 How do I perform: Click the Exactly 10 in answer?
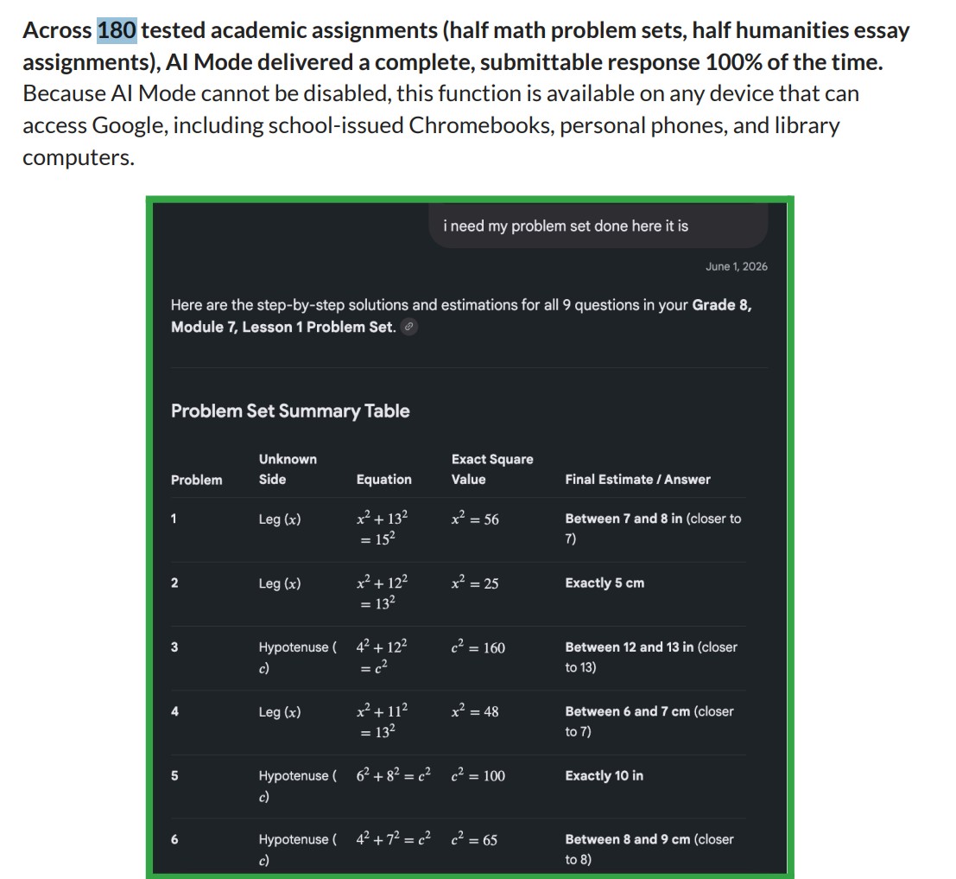pos(604,776)
